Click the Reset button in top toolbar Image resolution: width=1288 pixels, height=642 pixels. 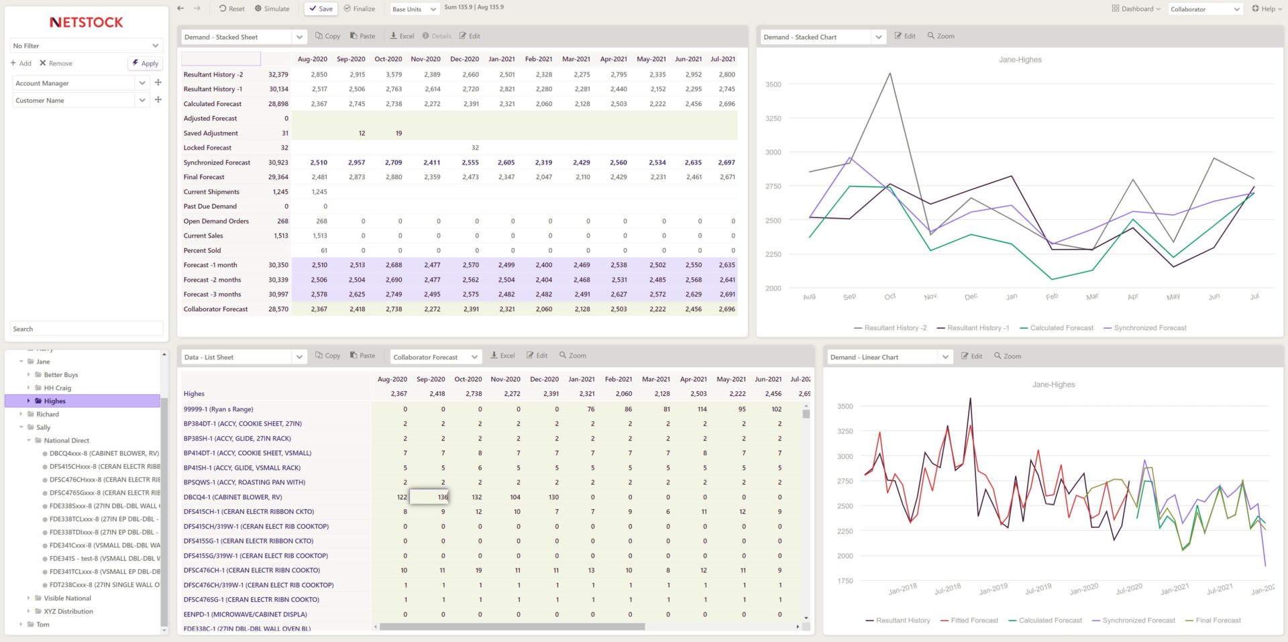[x=231, y=9]
